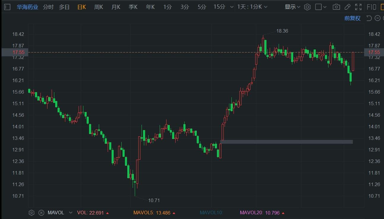Image resolution: width=384 pixels, height=219 pixels.
Task: Open F10 company info
Action: [x=372, y=7]
